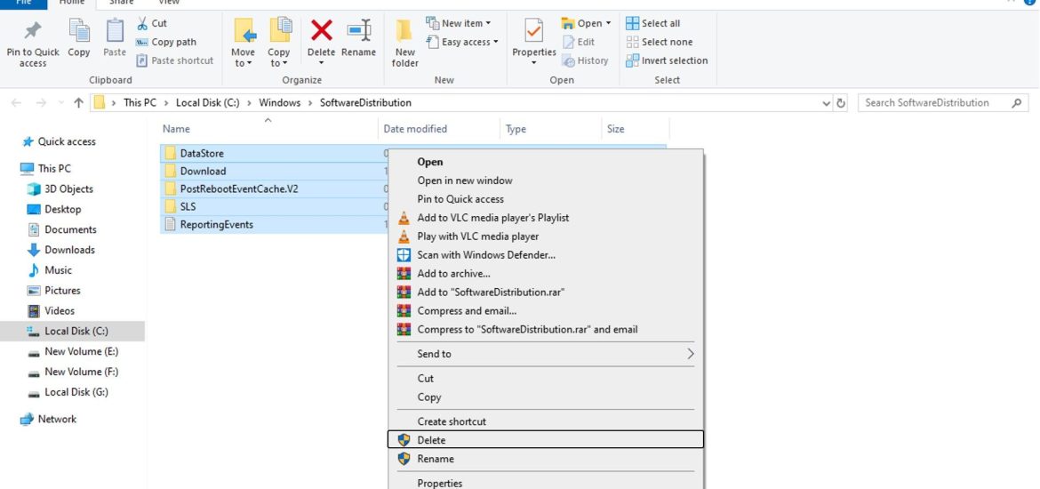
Task: Choose Rename from the context menu
Action: pyautogui.click(x=545, y=459)
